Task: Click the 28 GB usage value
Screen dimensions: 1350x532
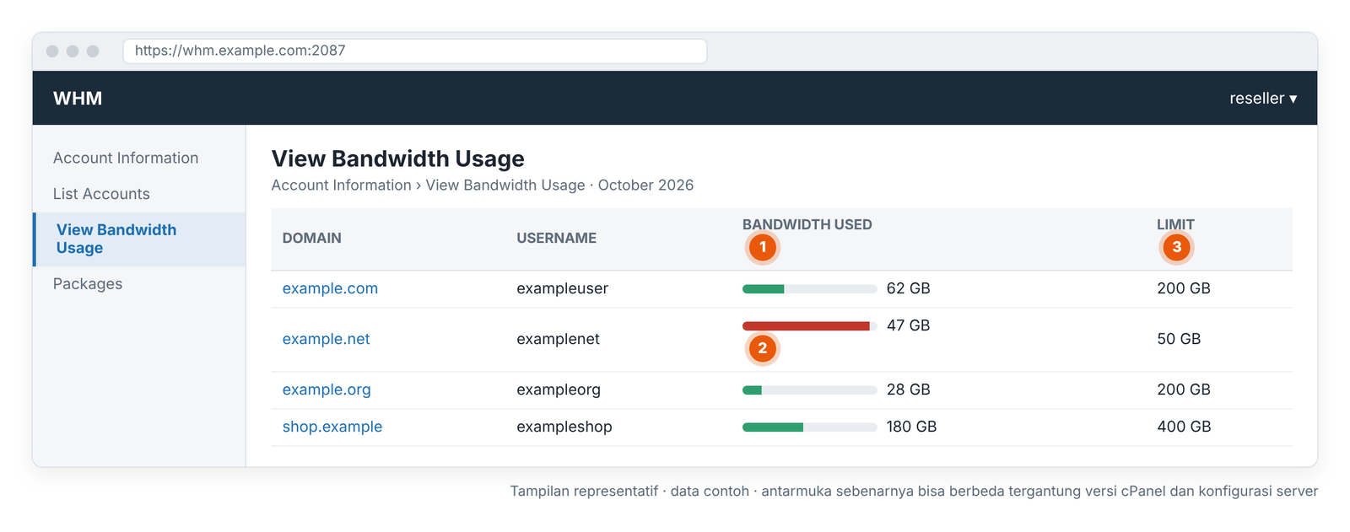Action: [909, 390]
